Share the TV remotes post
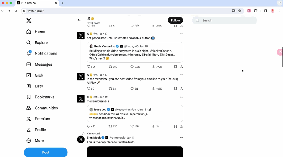This screenshot has width=283, height=157. [181, 67]
